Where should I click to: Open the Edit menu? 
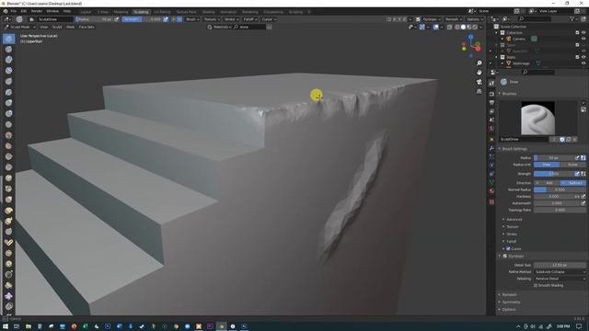(x=24, y=11)
